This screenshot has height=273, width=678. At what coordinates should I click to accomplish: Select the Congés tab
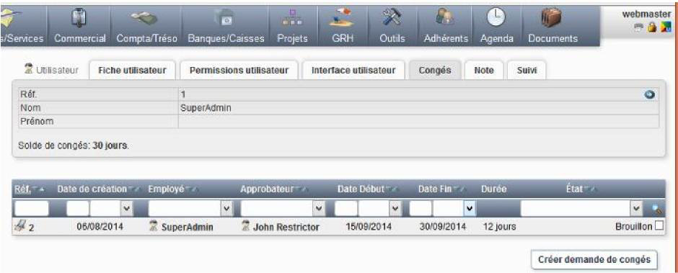434,71
